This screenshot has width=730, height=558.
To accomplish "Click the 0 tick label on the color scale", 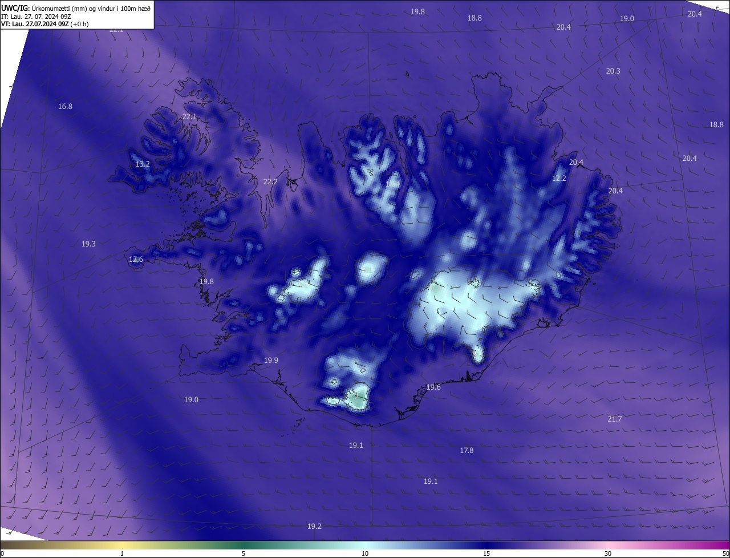I will tap(2, 553).
